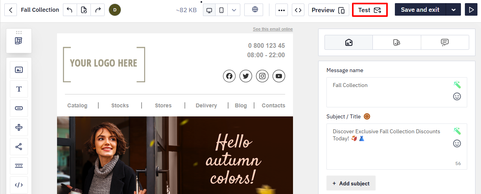Open the Catalog menu item
This screenshot has height=194, width=481.
pyautogui.click(x=77, y=105)
